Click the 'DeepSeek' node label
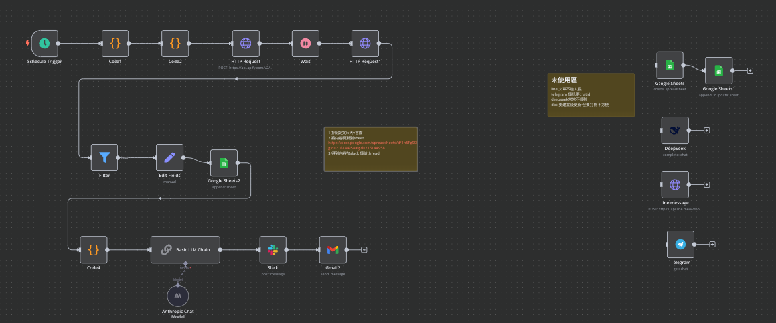Image resolution: width=776 pixels, height=323 pixels. [x=675, y=149]
